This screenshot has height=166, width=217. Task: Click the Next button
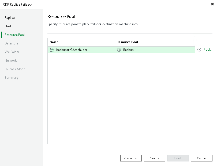click(x=155, y=158)
